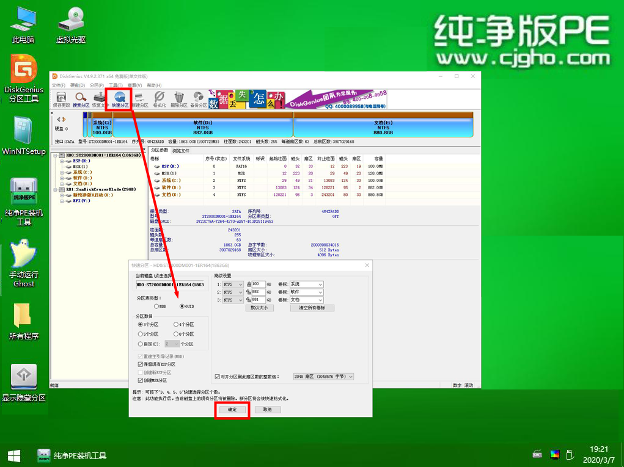Viewport: 624px width, 467px height.
Task: Open the 纯净PE装机工具 desktop icon
Action: [x=23, y=202]
